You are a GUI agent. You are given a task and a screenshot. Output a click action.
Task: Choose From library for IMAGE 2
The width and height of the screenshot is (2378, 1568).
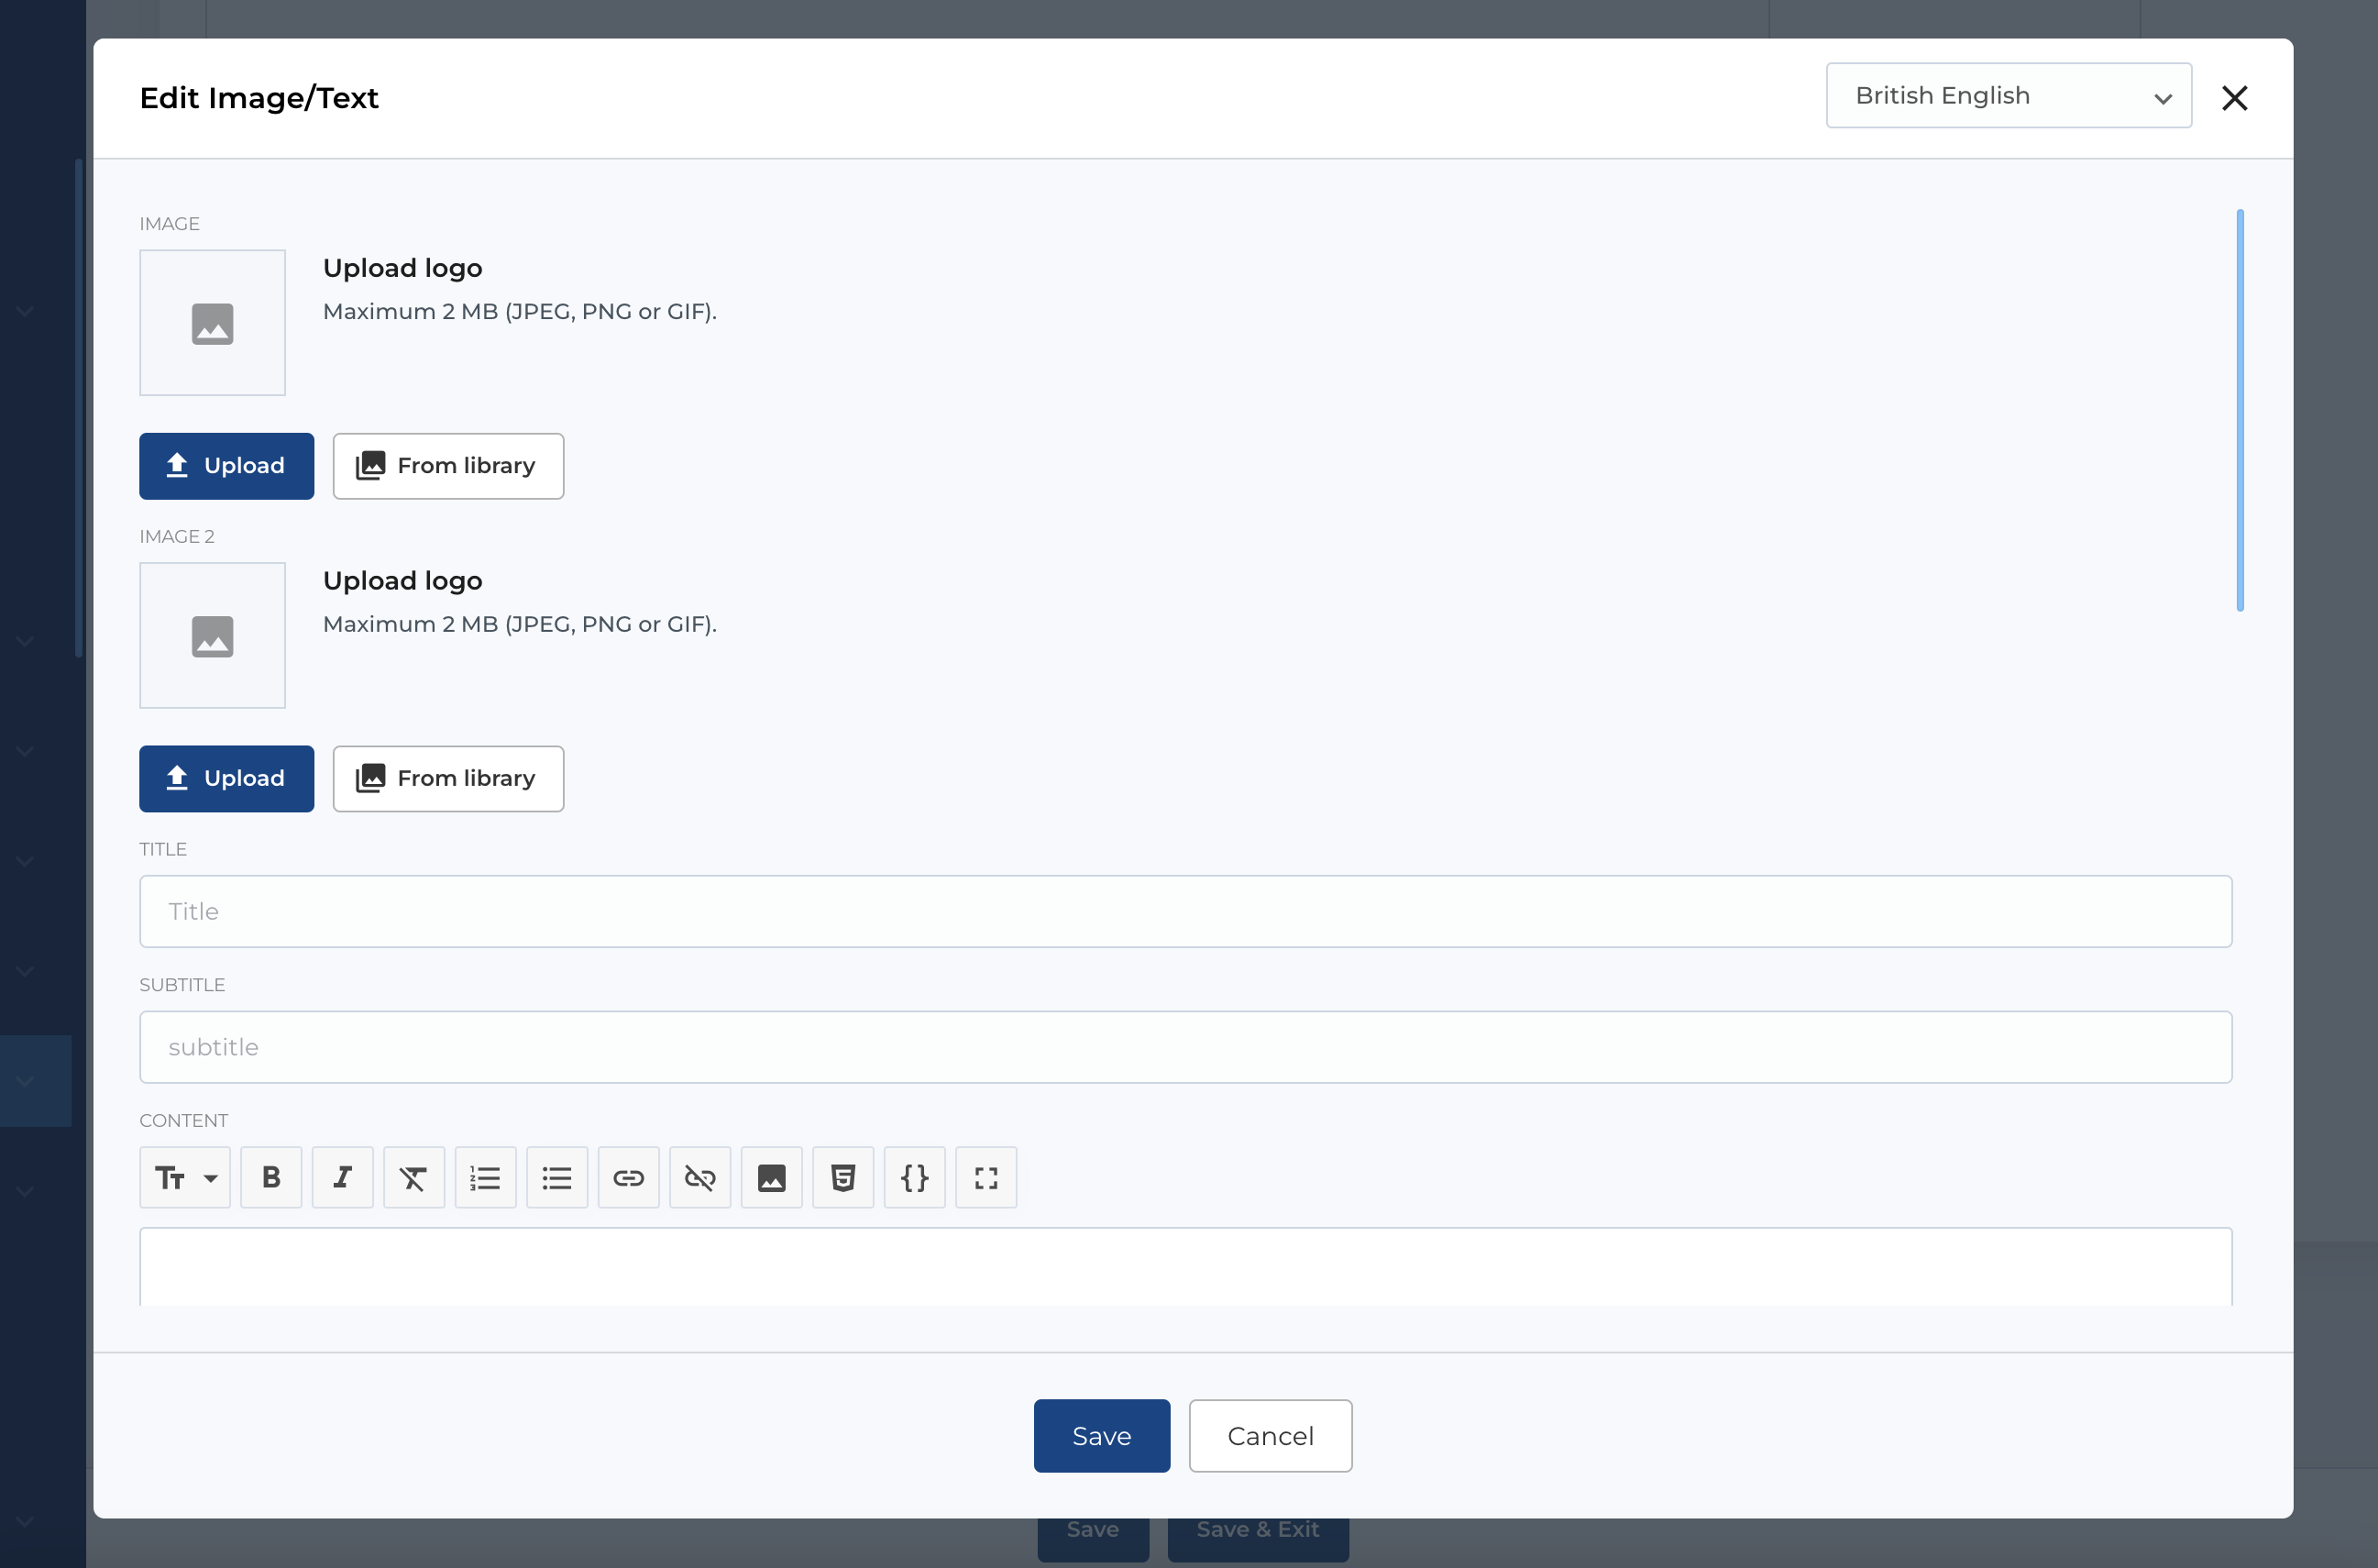tap(447, 778)
